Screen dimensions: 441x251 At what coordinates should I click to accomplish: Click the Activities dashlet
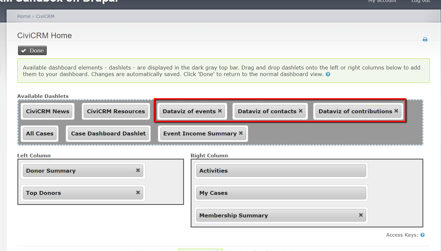tap(281, 171)
